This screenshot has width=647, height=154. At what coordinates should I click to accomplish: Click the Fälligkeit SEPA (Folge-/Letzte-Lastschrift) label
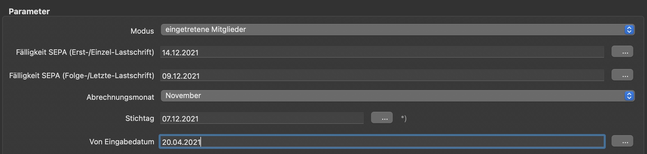(x=82, y=76)
